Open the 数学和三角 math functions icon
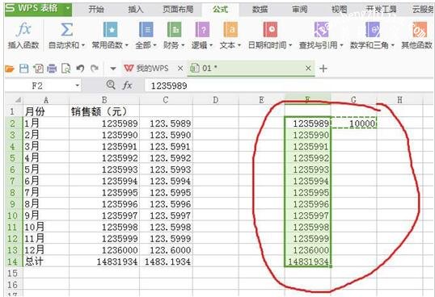This screenshot has width=435, height=297. (x=372, y=29)
